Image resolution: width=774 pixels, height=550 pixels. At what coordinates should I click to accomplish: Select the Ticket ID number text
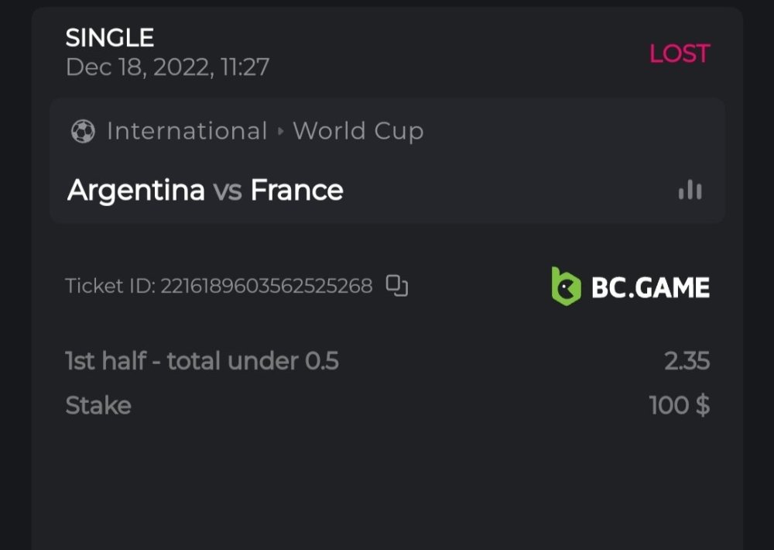[x=266, y=286]
